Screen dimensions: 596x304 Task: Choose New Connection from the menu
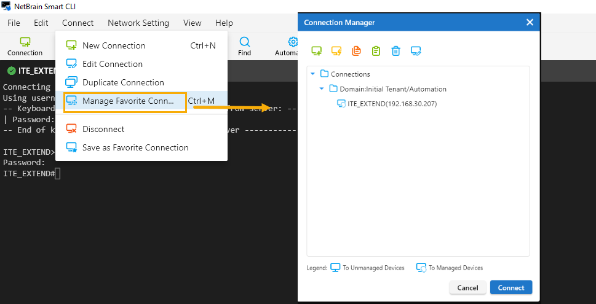pos(141,45)
